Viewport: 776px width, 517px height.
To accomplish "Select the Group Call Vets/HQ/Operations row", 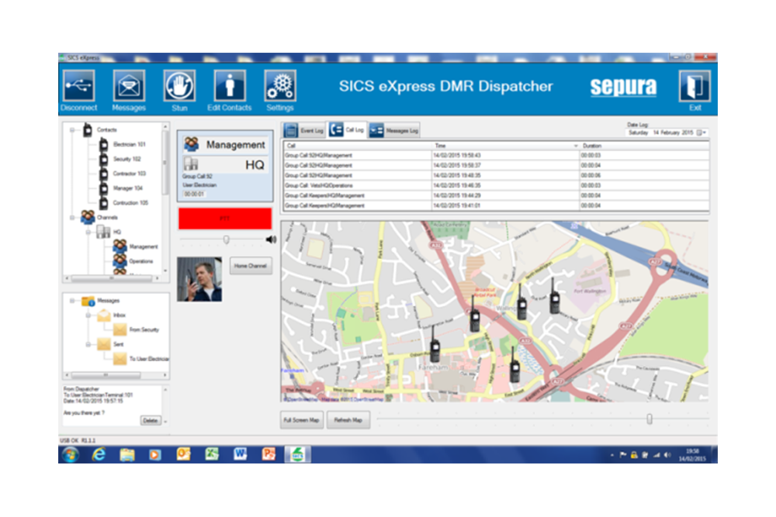I will 496,185.
